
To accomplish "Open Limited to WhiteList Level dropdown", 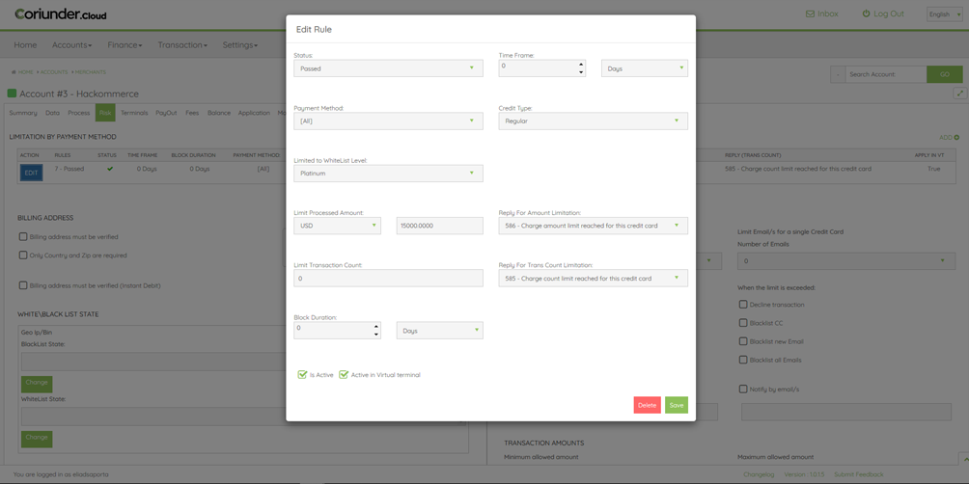I will pyautogui.click(x=388, y=174).
